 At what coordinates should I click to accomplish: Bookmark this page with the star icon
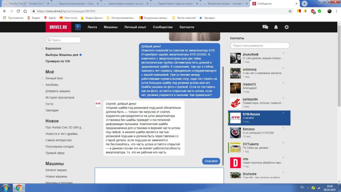coord(290,11)
